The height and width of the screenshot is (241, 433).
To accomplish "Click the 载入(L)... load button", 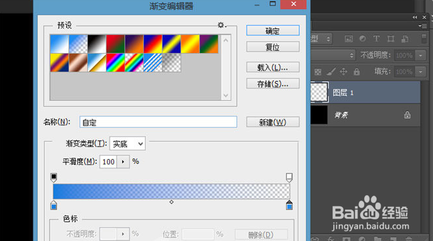I will coord(272,67).
